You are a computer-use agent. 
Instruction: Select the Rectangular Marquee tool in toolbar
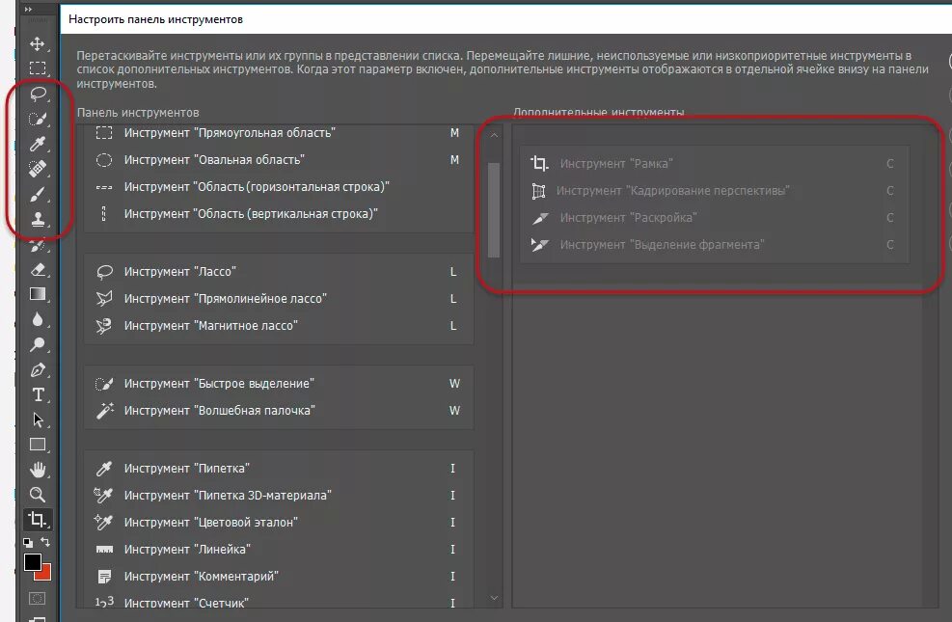[x=37, y=68]
